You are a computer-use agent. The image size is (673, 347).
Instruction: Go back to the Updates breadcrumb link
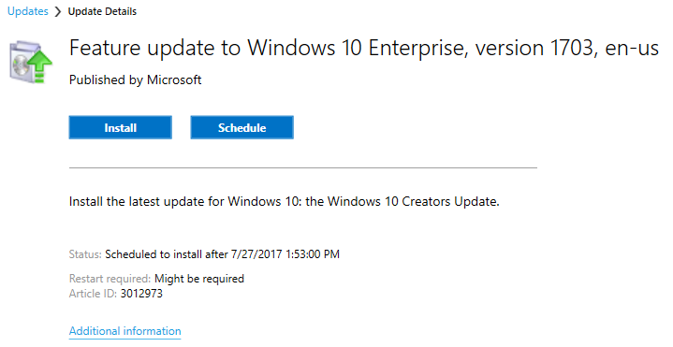point(28,11)
